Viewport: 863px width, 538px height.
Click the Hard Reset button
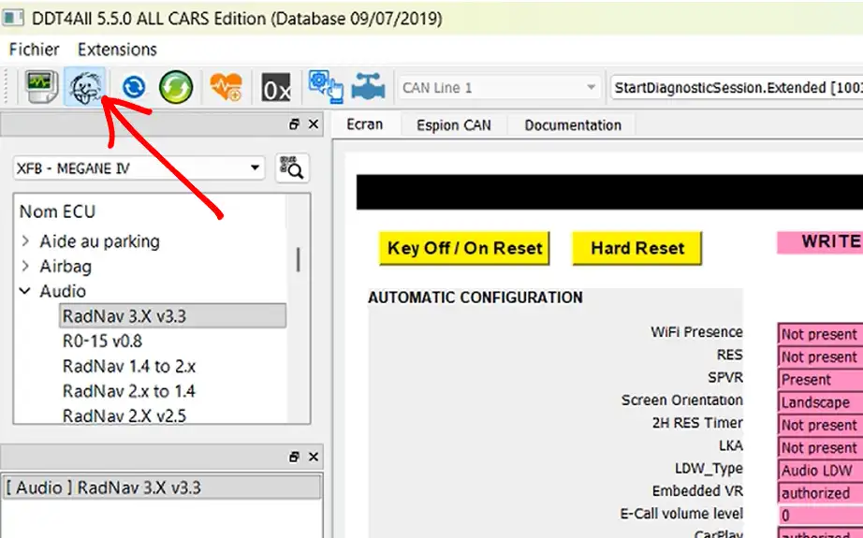637,248
